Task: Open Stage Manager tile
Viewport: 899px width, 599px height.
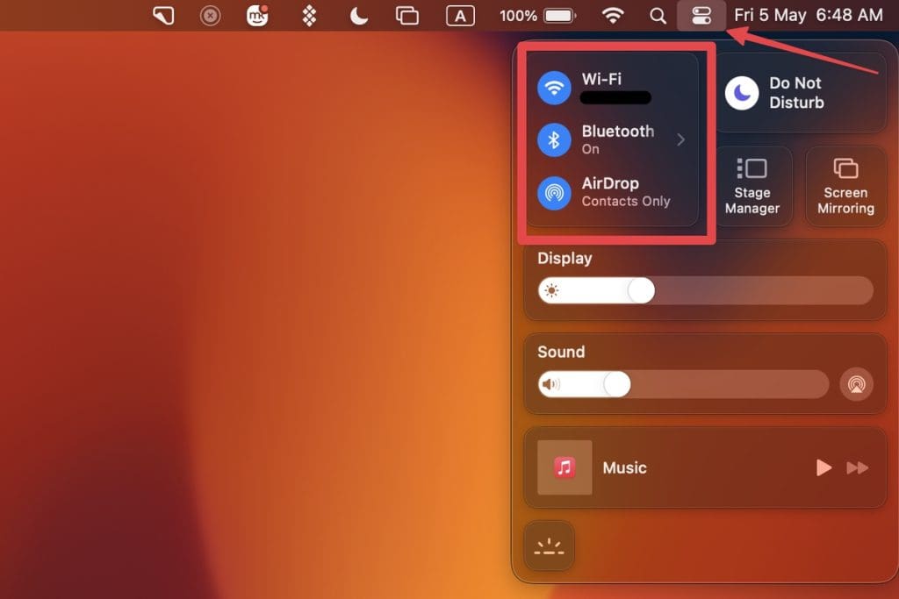Action: (x=752, y=187)
